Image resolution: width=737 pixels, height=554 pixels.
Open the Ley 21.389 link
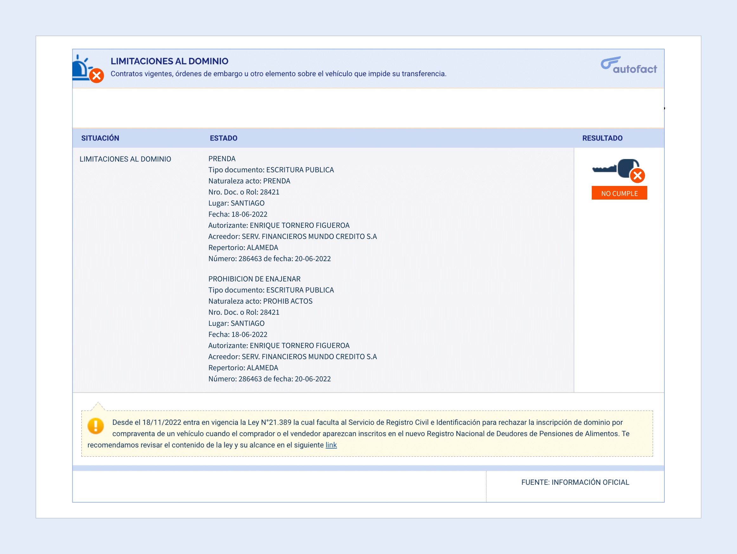click(331, 445)
